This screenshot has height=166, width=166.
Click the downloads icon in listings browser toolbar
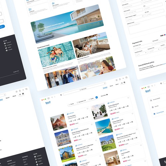coord(117,80)
